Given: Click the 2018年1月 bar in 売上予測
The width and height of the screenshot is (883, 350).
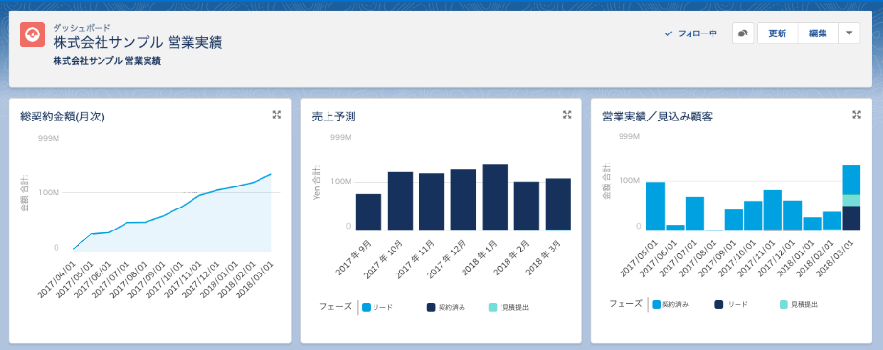Looking at the screenshot, I should click(494, 198).
